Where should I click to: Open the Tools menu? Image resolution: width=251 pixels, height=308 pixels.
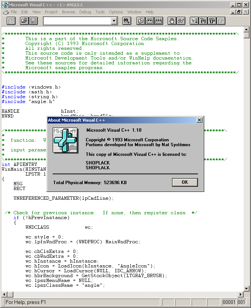(x=100, y=12)
